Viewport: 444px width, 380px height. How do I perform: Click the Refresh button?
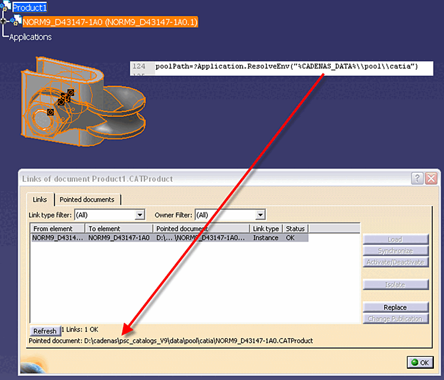click(45, 331)
